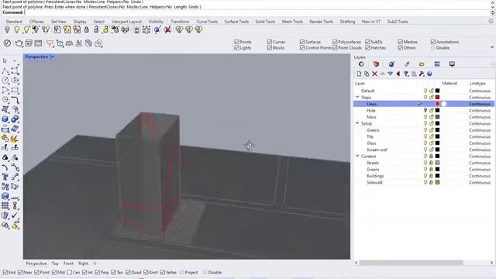496x279 pixels.
Task: Toggle the Polysurfaces filter checkbox
Action: [335, 42]
